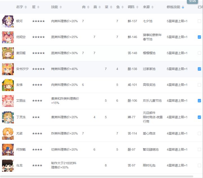Check the owned box for 尤诺

click(x=199, y=133)
